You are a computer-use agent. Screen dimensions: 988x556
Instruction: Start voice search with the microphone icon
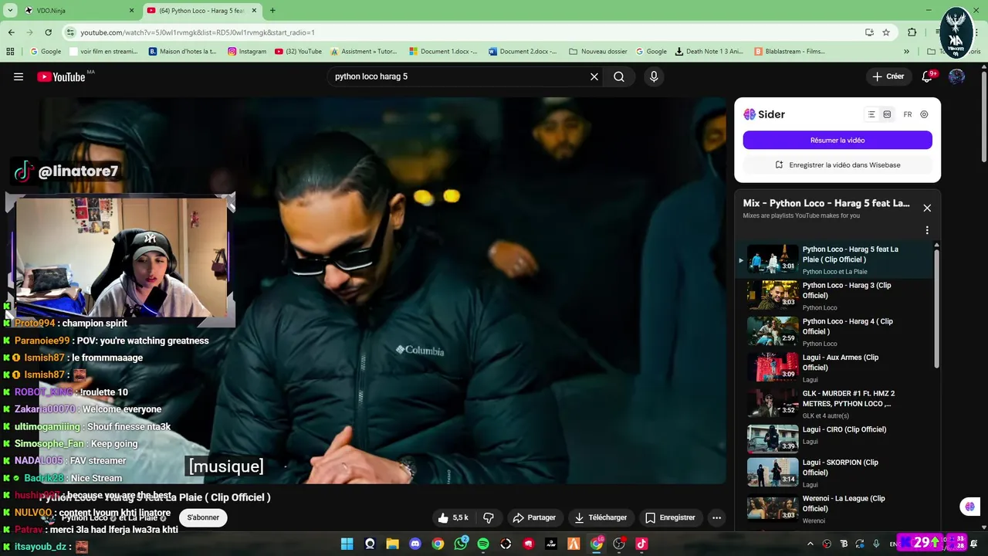click(x=654, y=76)
